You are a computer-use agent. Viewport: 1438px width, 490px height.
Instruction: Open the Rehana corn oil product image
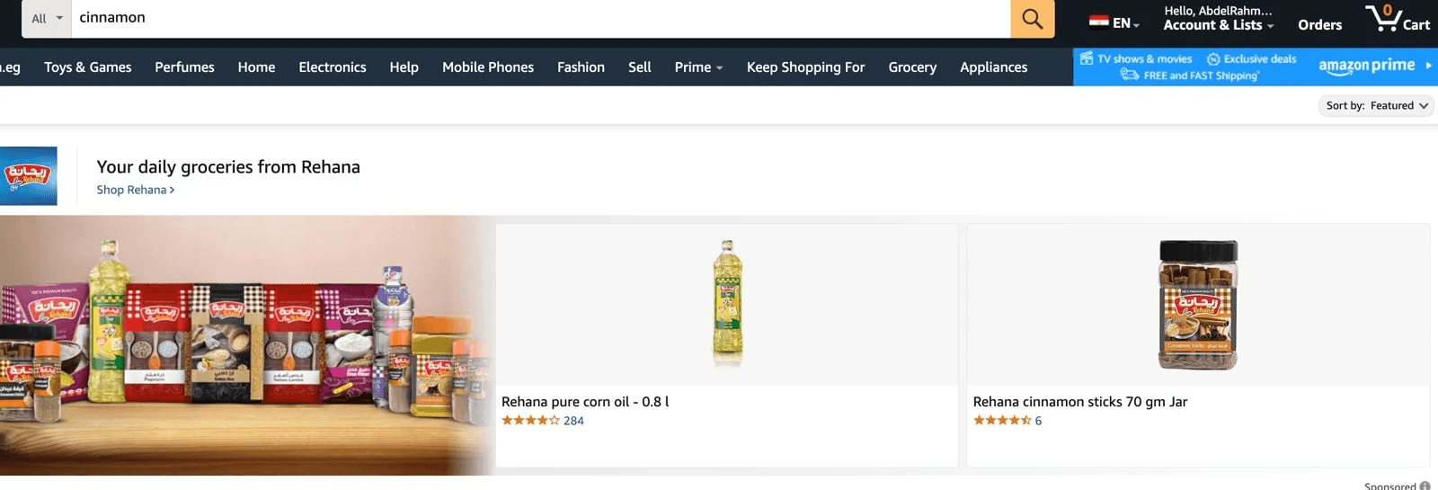tap(727, 304)
